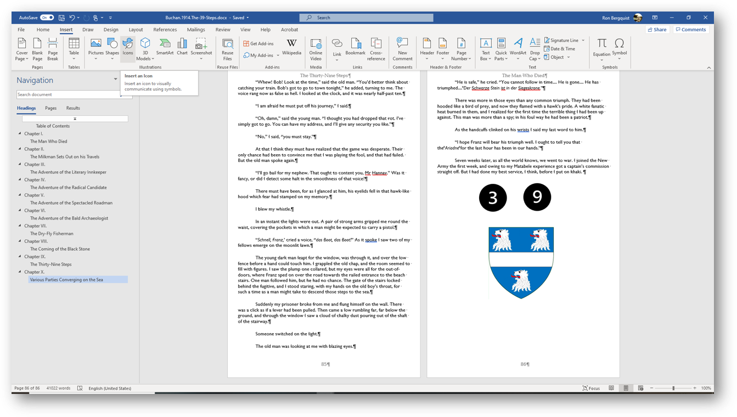The image size is (737, 417).
Task: Collapse the Chapter V. heading
Action: pos(20,195)
